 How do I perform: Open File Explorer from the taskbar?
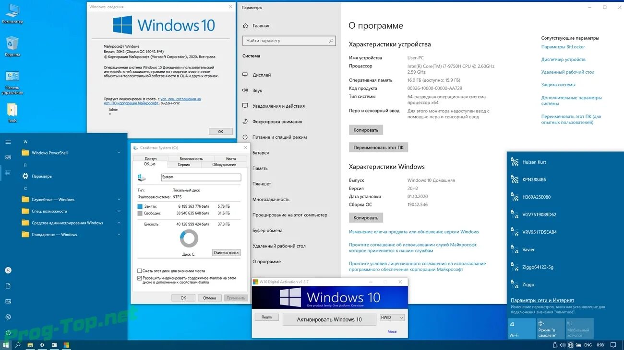30,345
